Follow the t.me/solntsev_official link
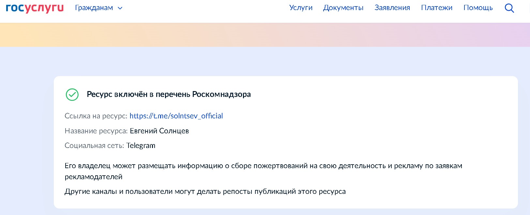Viewport: 530px width, 215px height. [176, 116]
